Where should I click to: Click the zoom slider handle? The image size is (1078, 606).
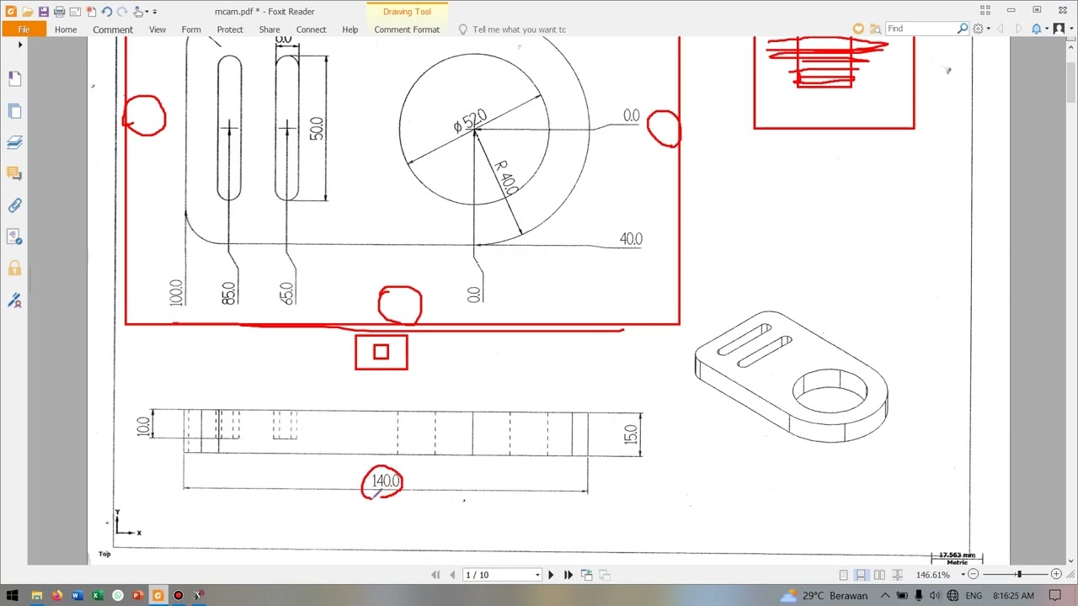(x=1019, y=574)
